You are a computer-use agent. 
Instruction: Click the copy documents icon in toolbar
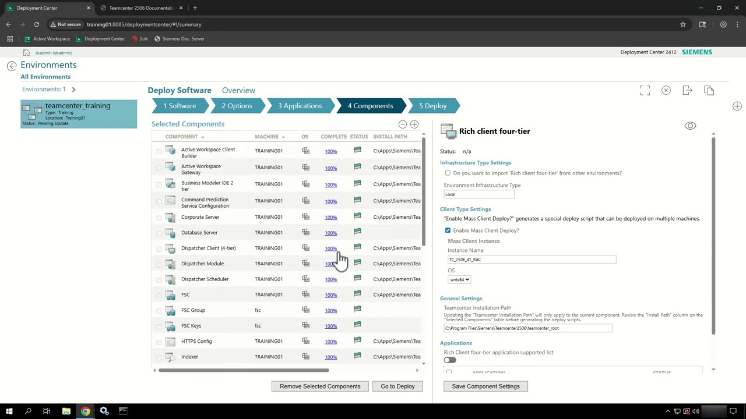pos(709,90)
